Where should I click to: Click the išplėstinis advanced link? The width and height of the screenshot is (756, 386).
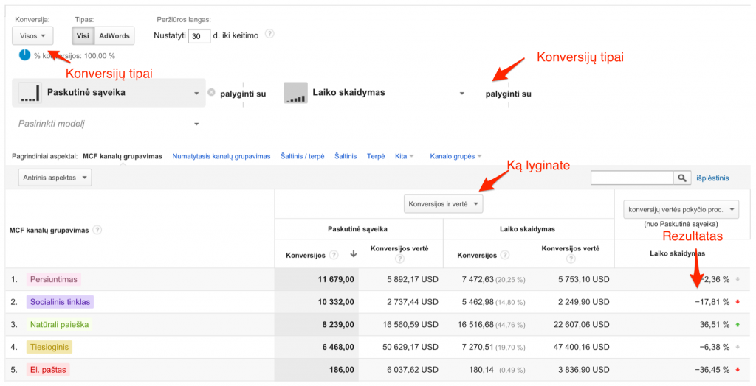click(712, 178)
